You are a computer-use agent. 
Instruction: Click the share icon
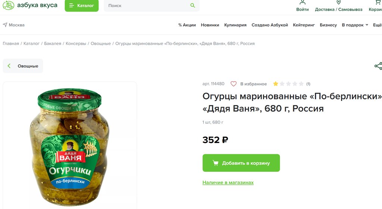[378, 66]
